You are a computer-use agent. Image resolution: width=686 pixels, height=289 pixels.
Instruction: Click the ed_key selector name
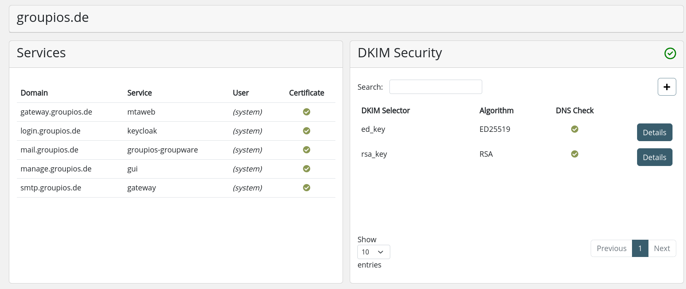373,129
